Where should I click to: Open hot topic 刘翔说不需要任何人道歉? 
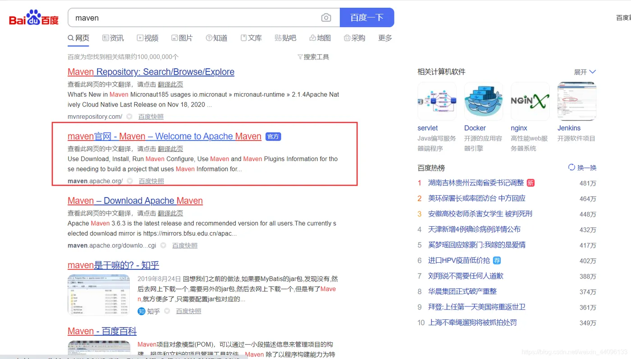point(466,276)
